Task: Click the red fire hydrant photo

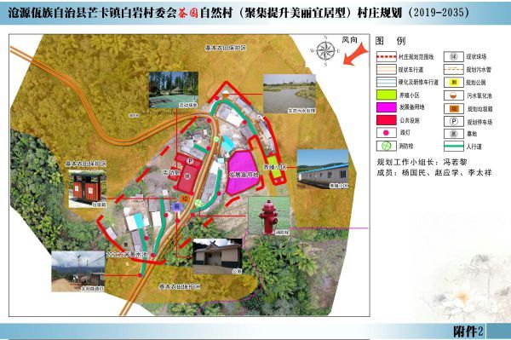Action: (269, 216)
